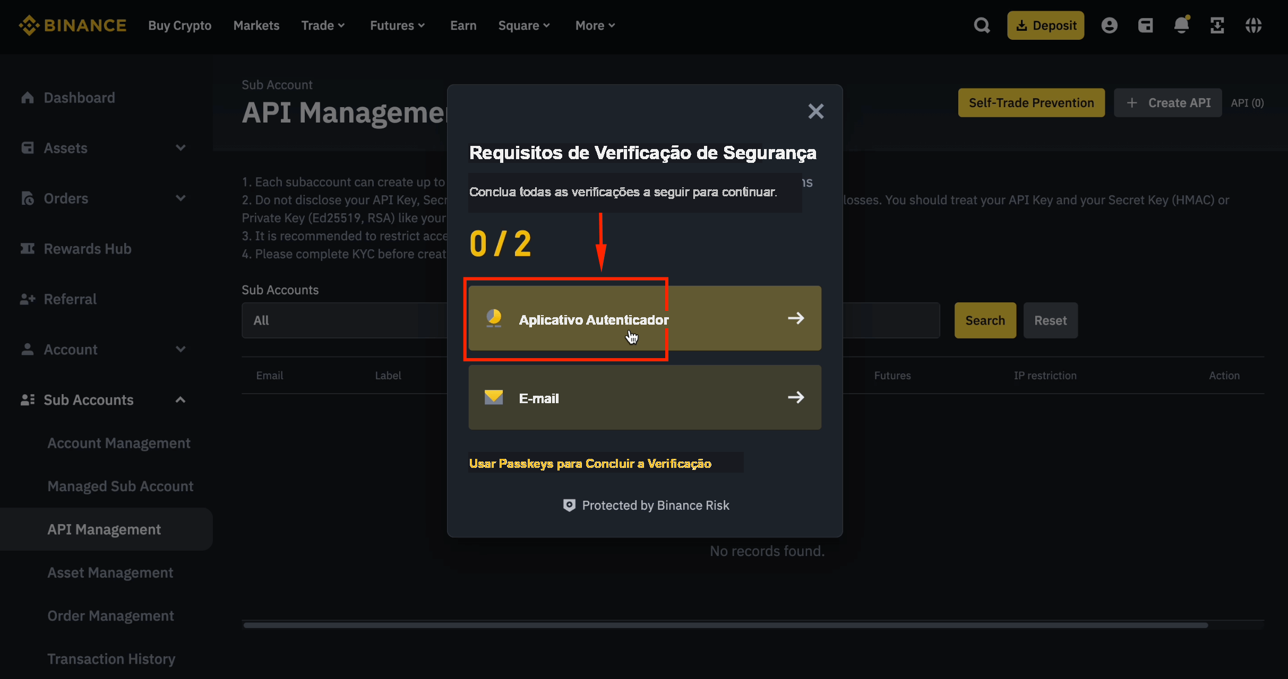
Task: Open the Futures dropdown menu
Action: point(397,25)
